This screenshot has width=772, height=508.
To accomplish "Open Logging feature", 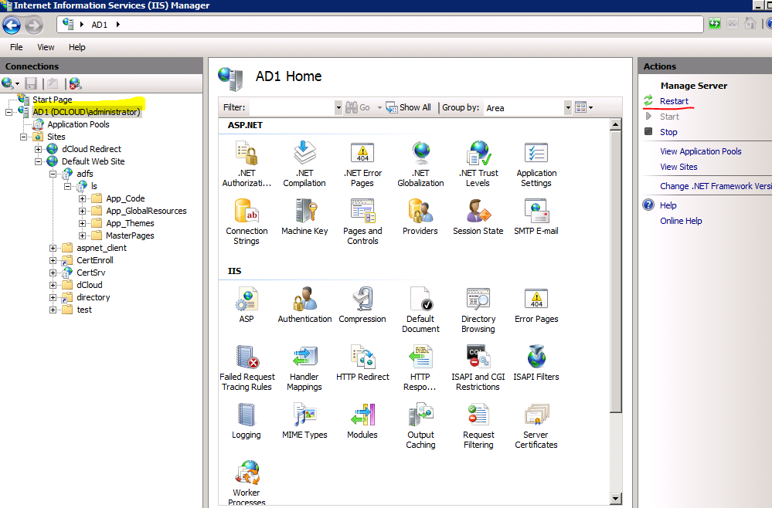I will (x=247, y=421).
